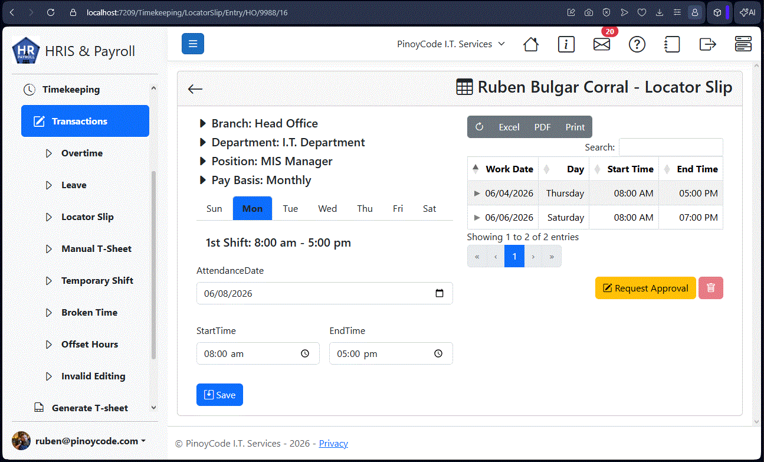764x462 pixels.
Task: Click the logout arrow icon in the header
Action: point(707,44)
